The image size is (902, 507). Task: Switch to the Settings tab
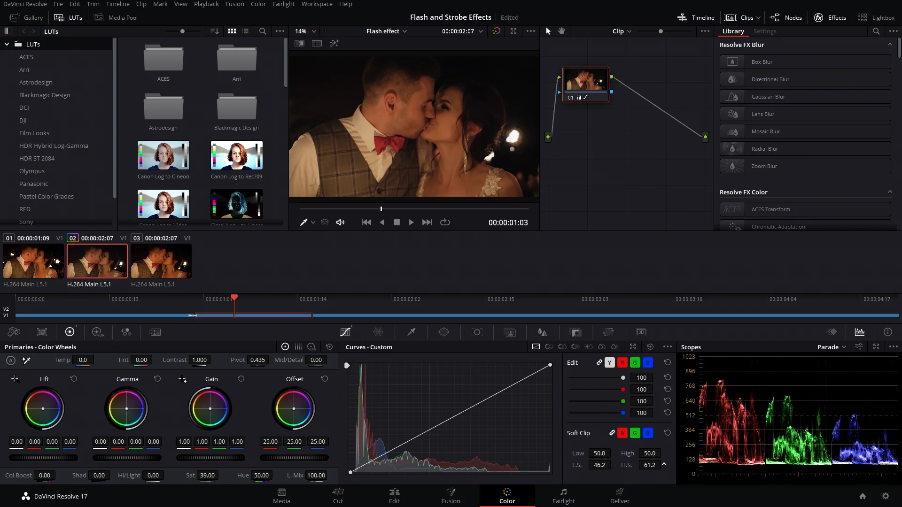(764, 31)
